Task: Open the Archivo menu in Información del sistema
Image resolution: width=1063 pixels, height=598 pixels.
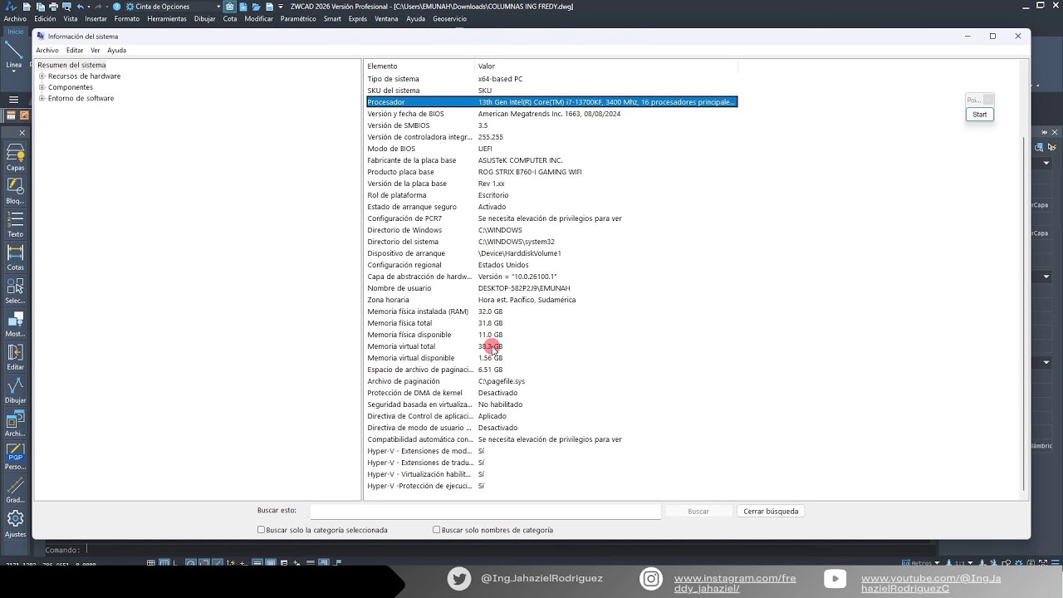Action: (47, 51)
